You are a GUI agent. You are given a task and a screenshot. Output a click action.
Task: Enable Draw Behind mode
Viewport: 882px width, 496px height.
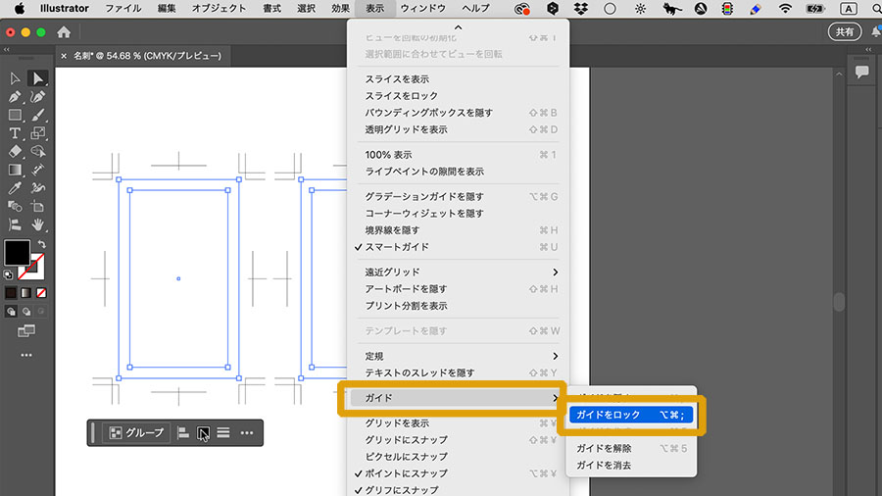pyautogui.click(x=25, y=312)
